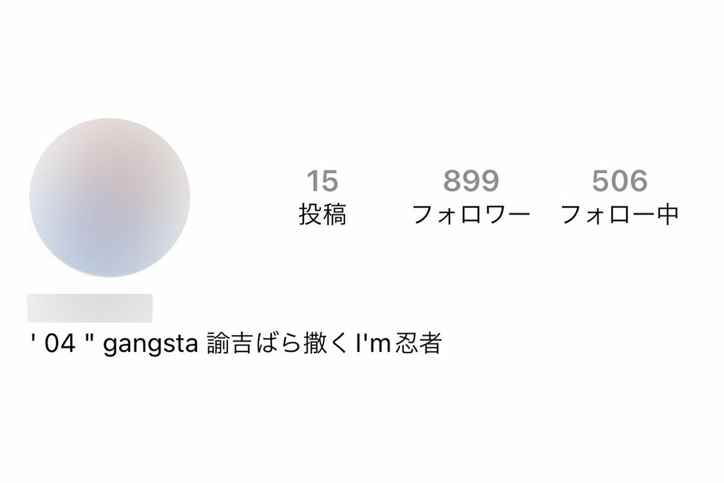Open the round gradient profile picture
724x483 pixels.
tap(109, 197)
